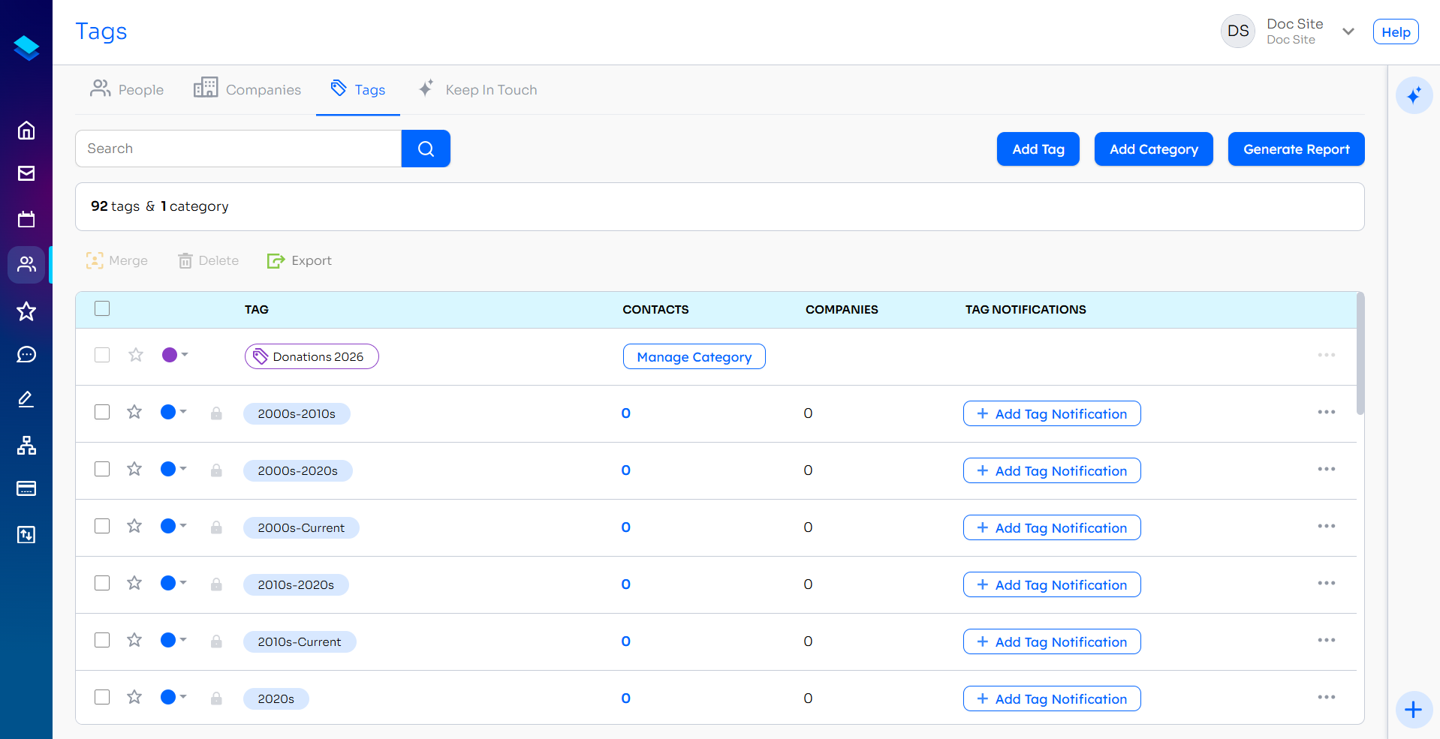Check the Donations 2026 row checkbox
1440x739 pixels.
(x=102, y=355)
